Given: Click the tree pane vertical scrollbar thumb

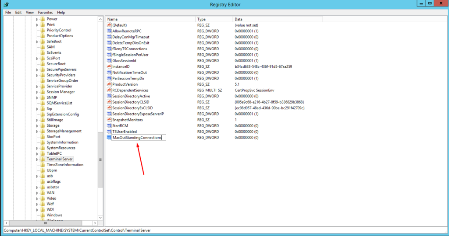Looking at the screenshot, I should (x=100, y=160).
